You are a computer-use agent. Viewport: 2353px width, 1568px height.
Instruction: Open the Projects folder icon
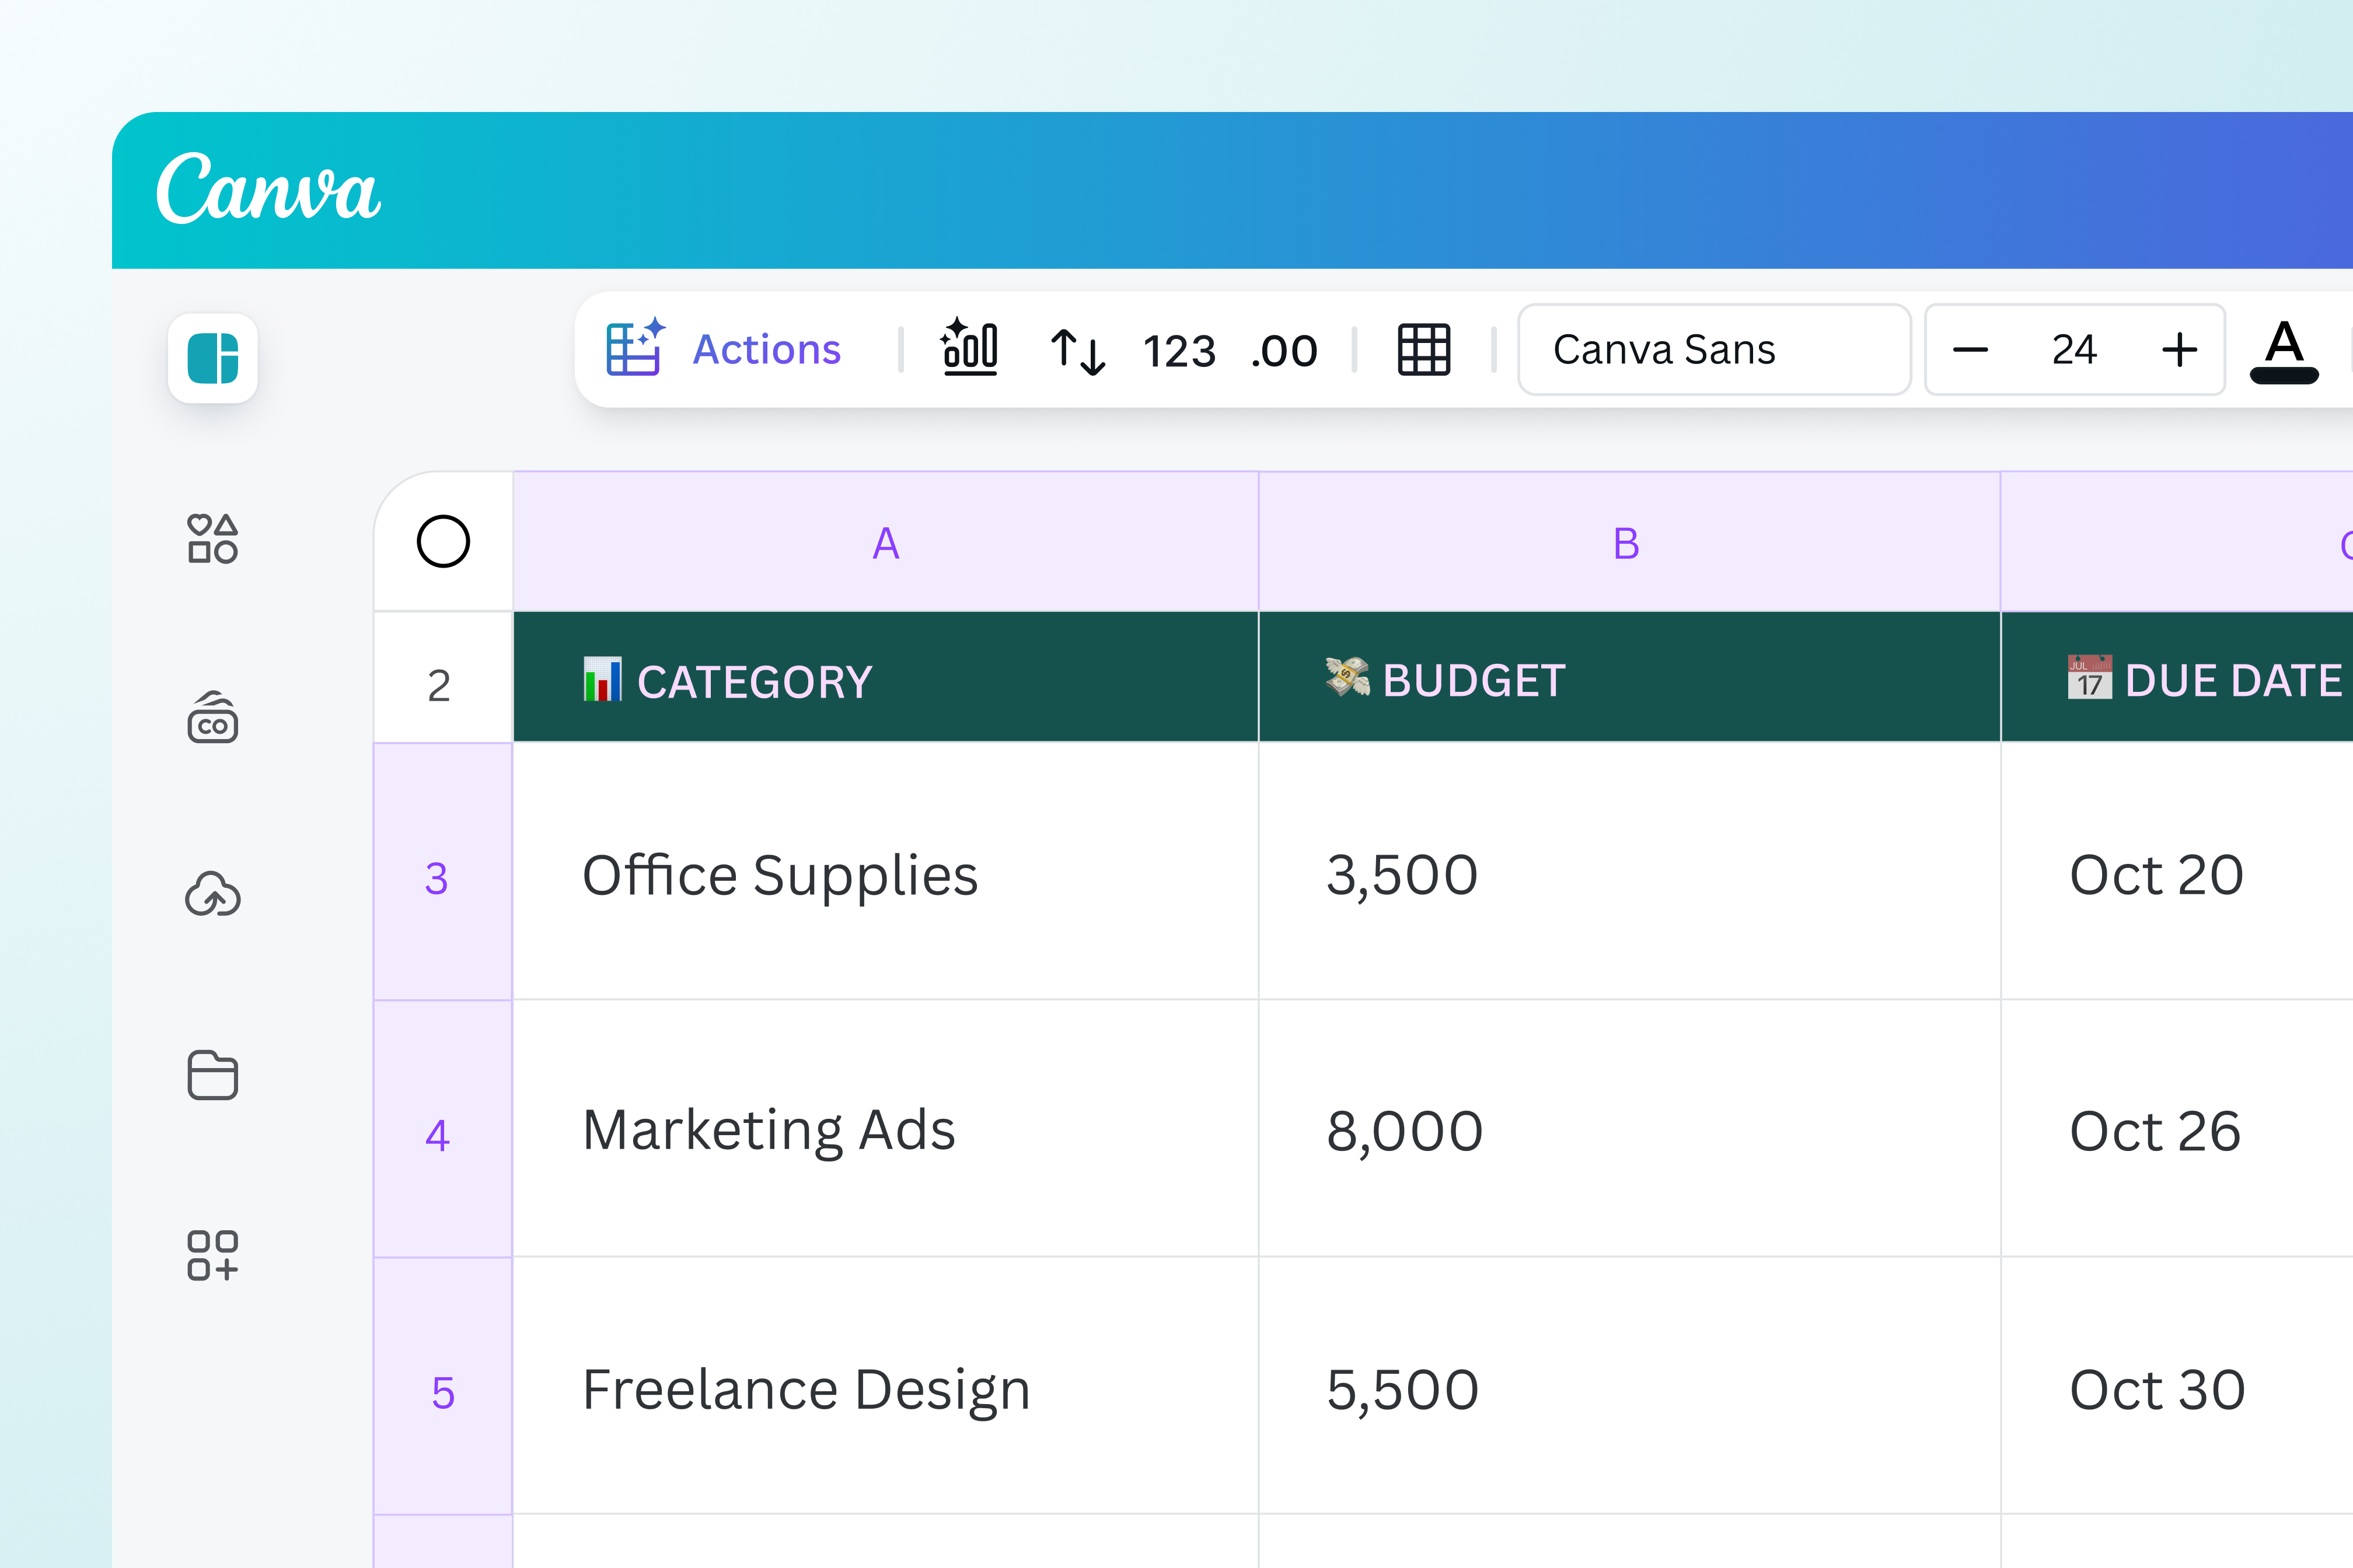(212, 1075)
